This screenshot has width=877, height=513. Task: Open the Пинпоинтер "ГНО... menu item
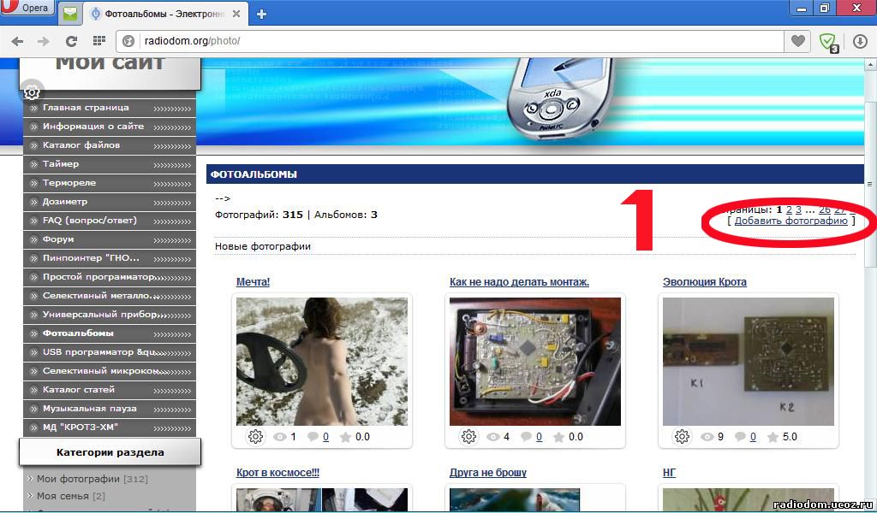click(110, 258)
